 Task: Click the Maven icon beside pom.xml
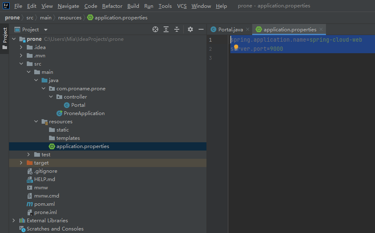pos(29,204)
